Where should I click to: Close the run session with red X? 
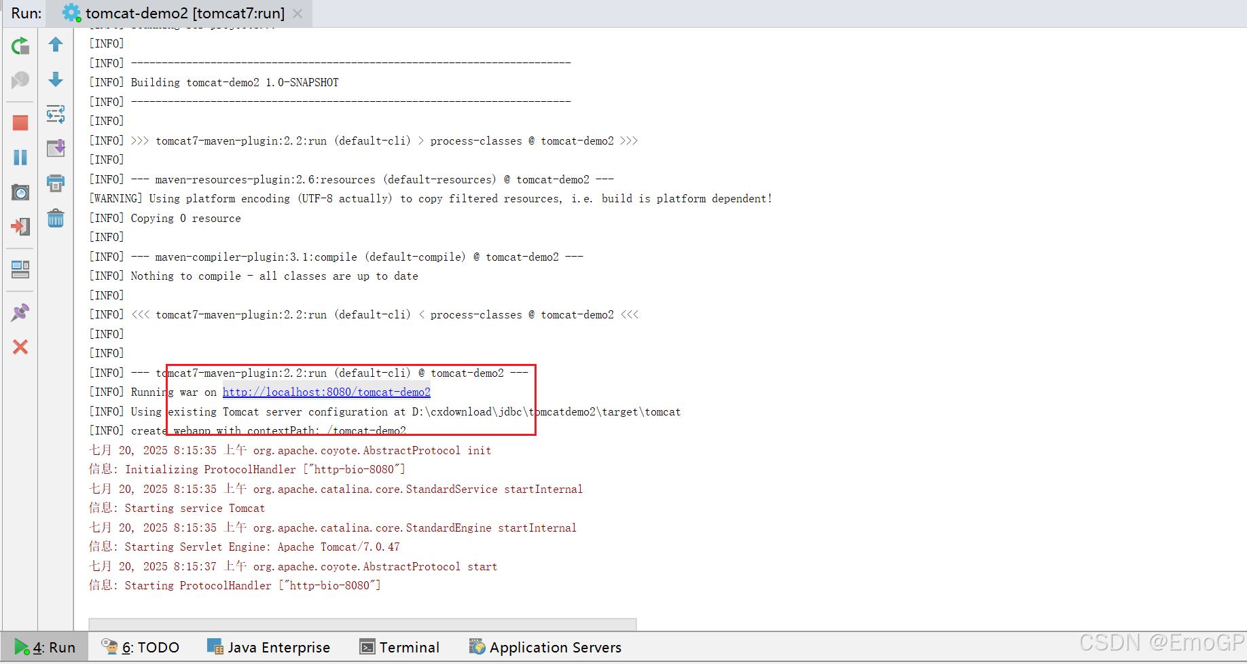[x=20, y=347]
